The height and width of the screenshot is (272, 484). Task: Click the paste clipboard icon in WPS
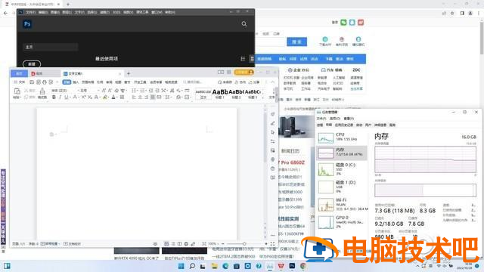tap(17, 91)
